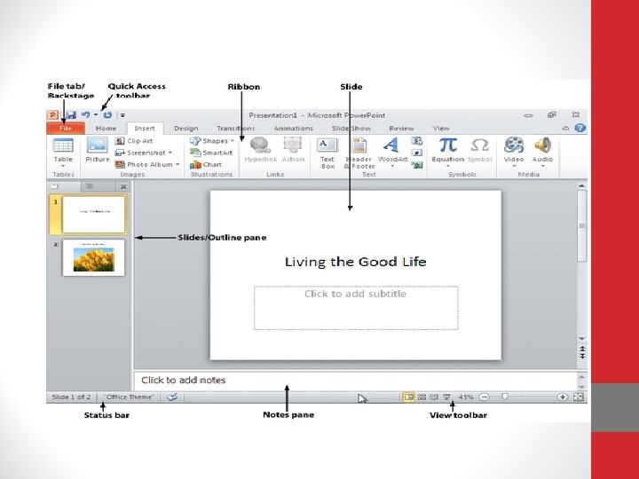Switch to the Review tab
Image resolution: width=639 pixels, height=479 pixels.
[x=401, y=129]
